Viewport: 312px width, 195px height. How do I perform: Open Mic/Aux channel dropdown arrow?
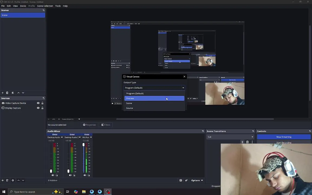91,137
